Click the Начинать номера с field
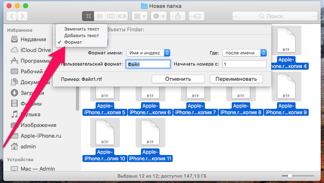This screenshot has width=324, height=183. 244,64
